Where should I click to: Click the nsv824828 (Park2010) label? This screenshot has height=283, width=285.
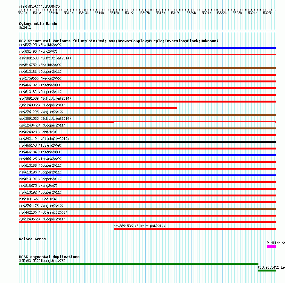(x=38, y=132)
